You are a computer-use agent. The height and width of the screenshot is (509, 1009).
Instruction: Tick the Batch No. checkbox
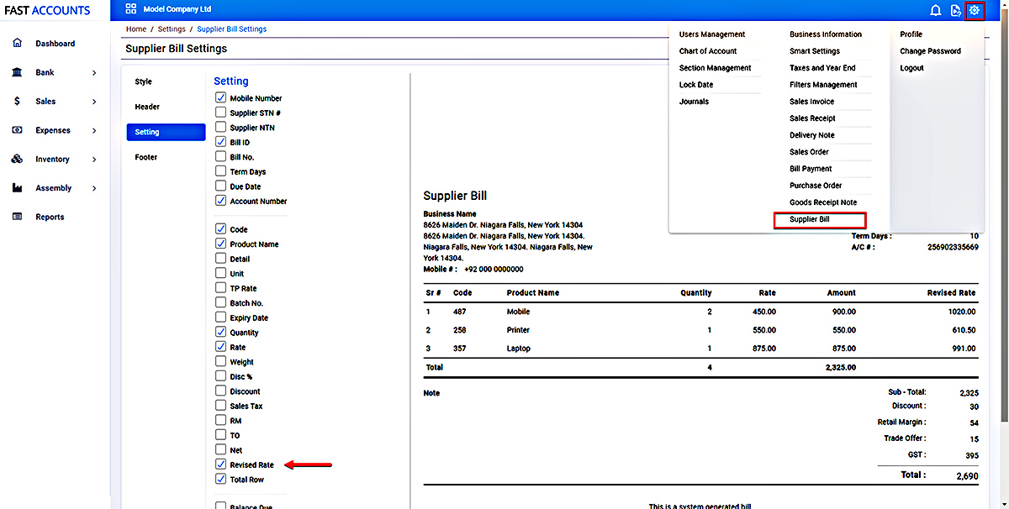click(221, 302)
